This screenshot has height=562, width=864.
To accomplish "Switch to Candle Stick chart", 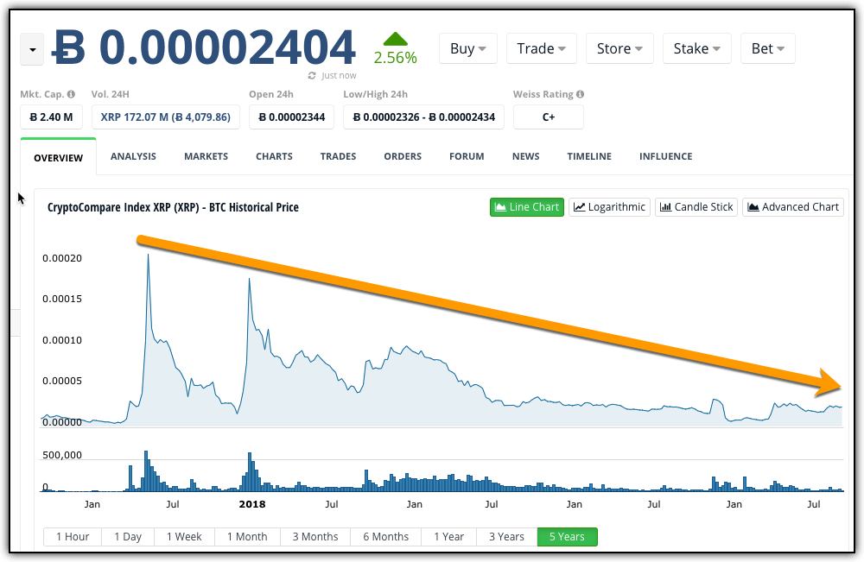I will coord(696,207).
